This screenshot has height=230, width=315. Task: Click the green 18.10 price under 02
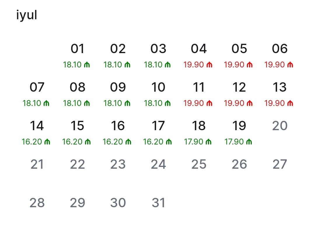click(113, 65)
